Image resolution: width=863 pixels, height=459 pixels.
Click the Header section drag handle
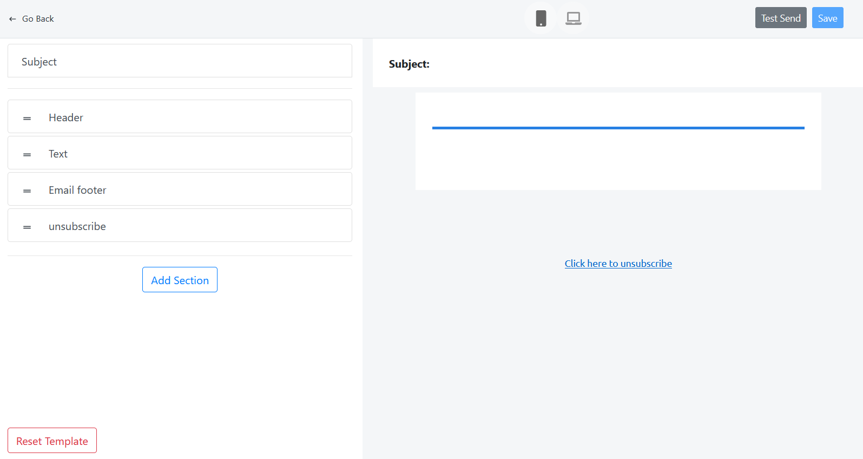click(27, 118)
